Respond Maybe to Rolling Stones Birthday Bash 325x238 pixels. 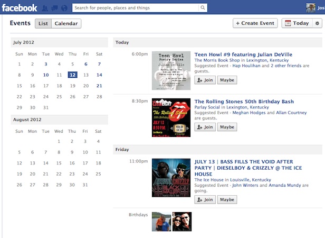pyautogui.click(x=227, y=127)
